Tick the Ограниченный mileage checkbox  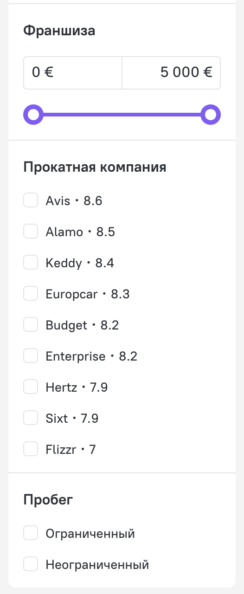(x=31, y=534)
